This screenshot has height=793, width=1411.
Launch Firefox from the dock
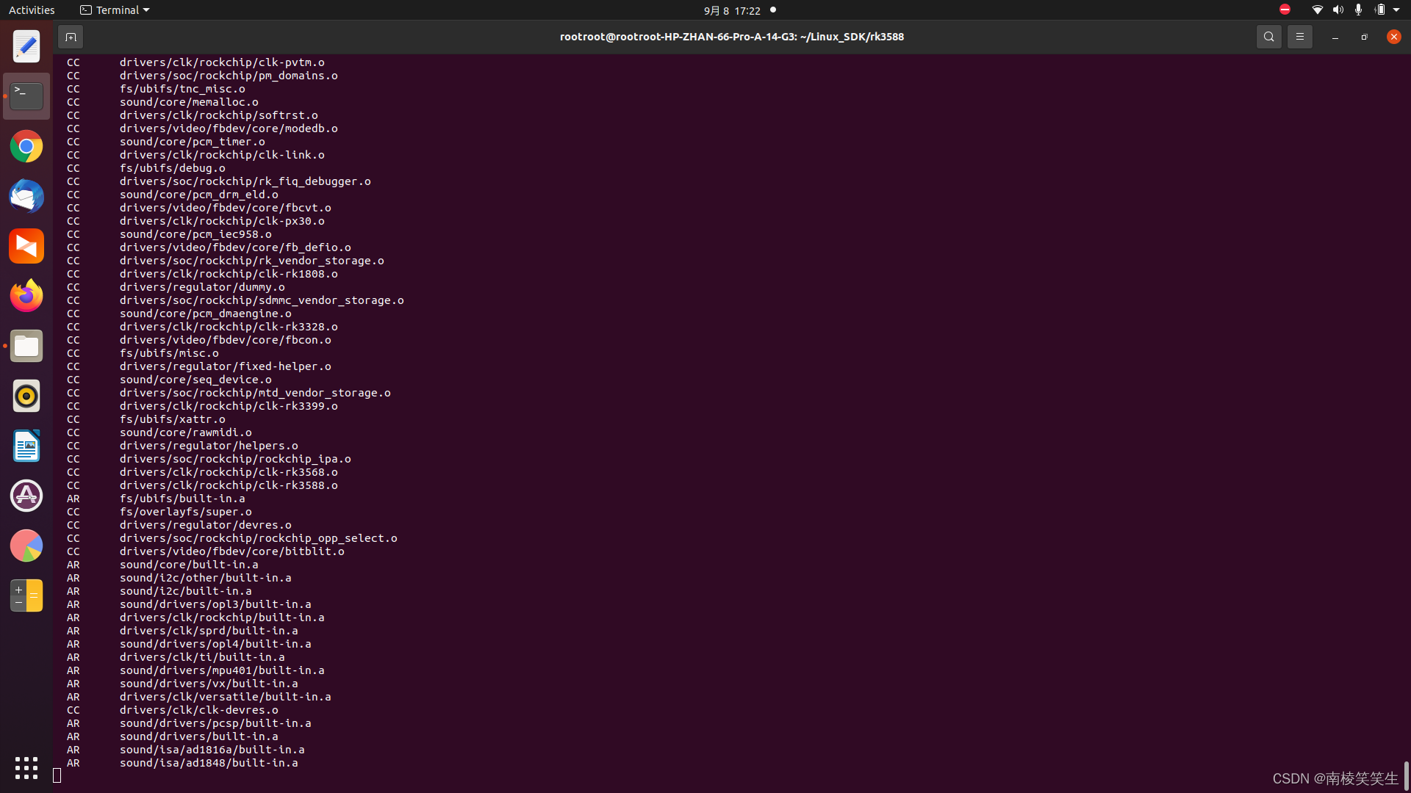[x=26, y=296]
